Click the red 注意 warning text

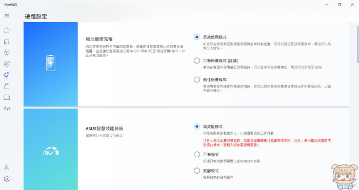[267, 143]
